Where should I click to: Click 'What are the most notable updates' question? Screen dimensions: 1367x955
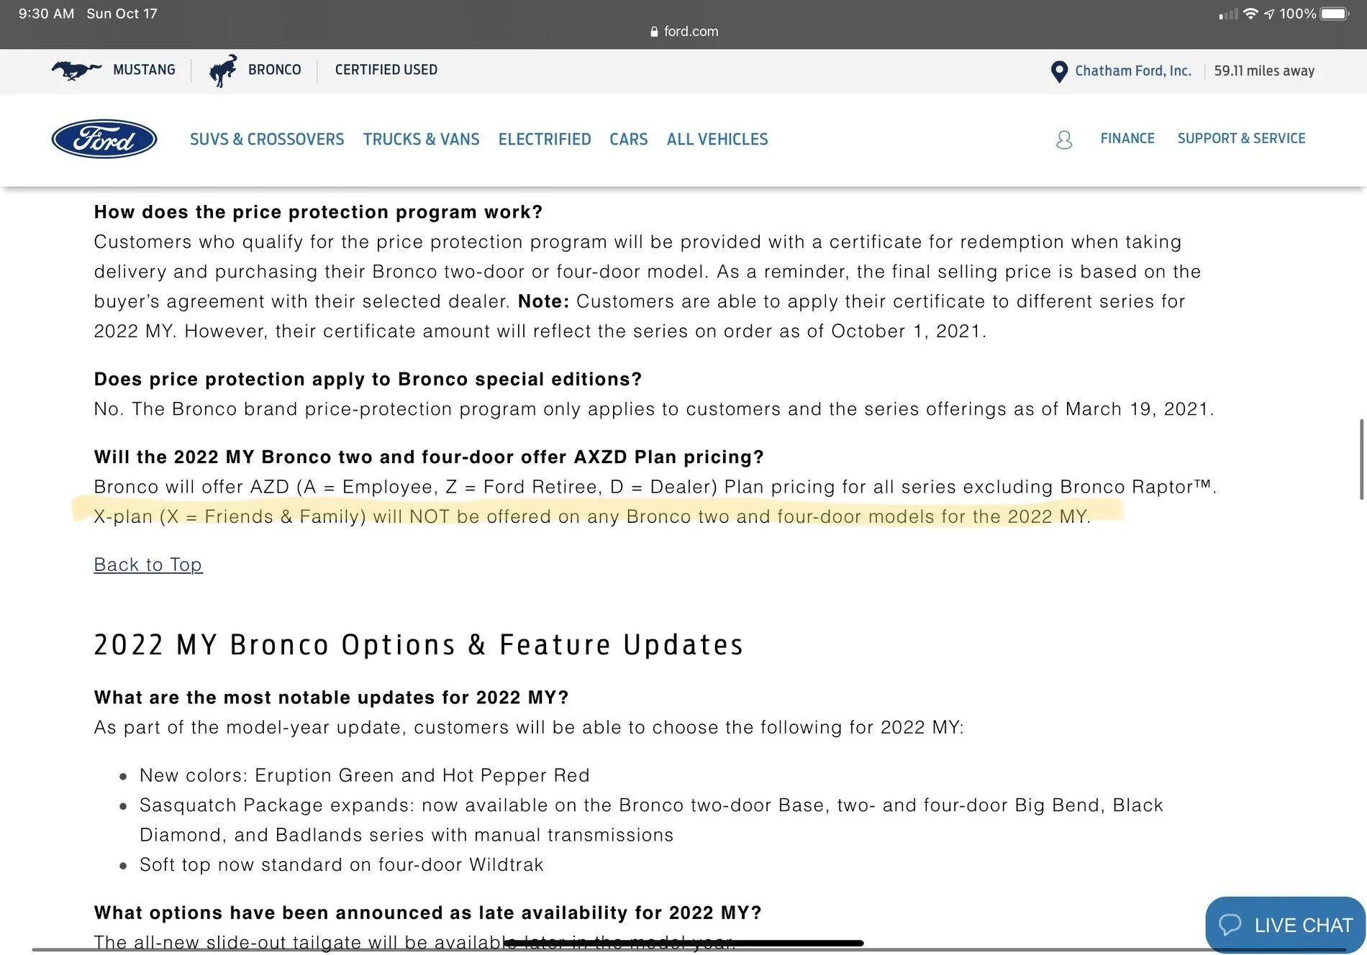click(331, 698)
